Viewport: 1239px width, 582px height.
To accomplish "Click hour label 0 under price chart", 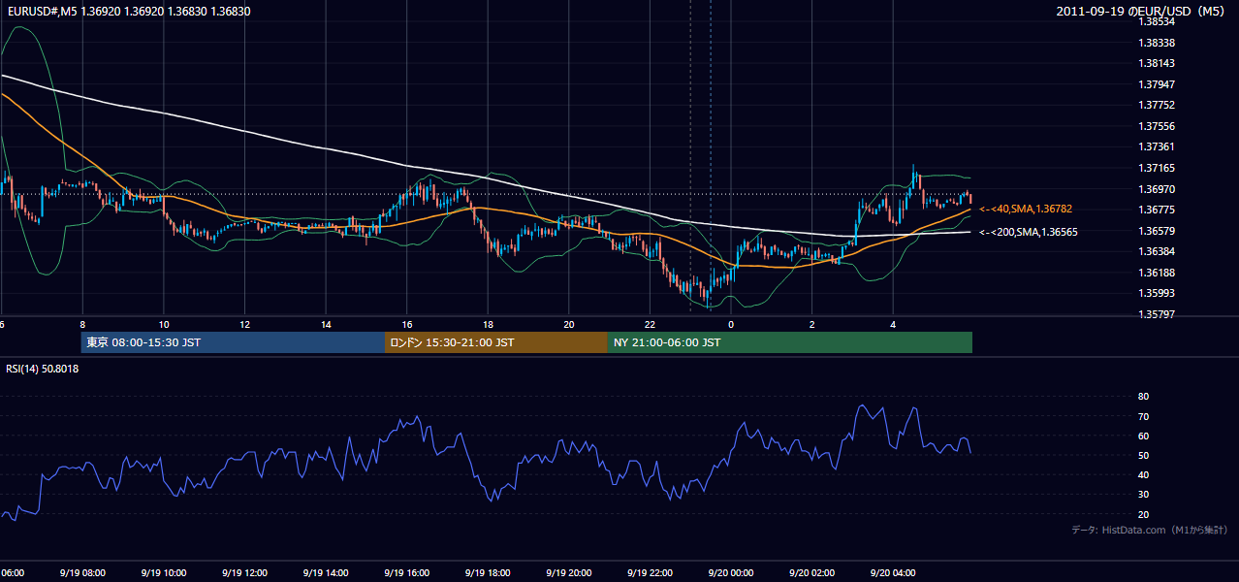I will [731, 325].
